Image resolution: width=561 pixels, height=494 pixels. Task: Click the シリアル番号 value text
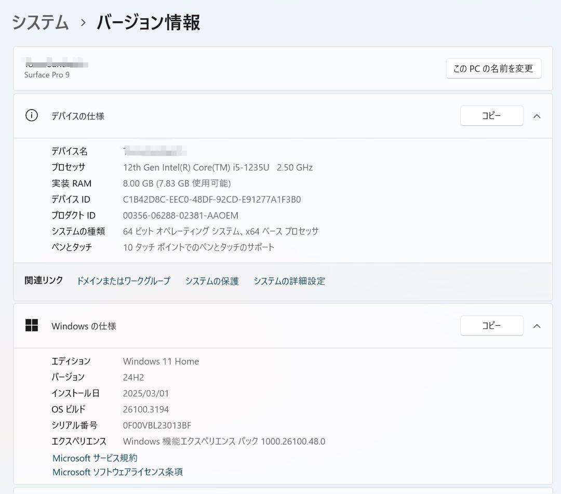coord(157,425)
